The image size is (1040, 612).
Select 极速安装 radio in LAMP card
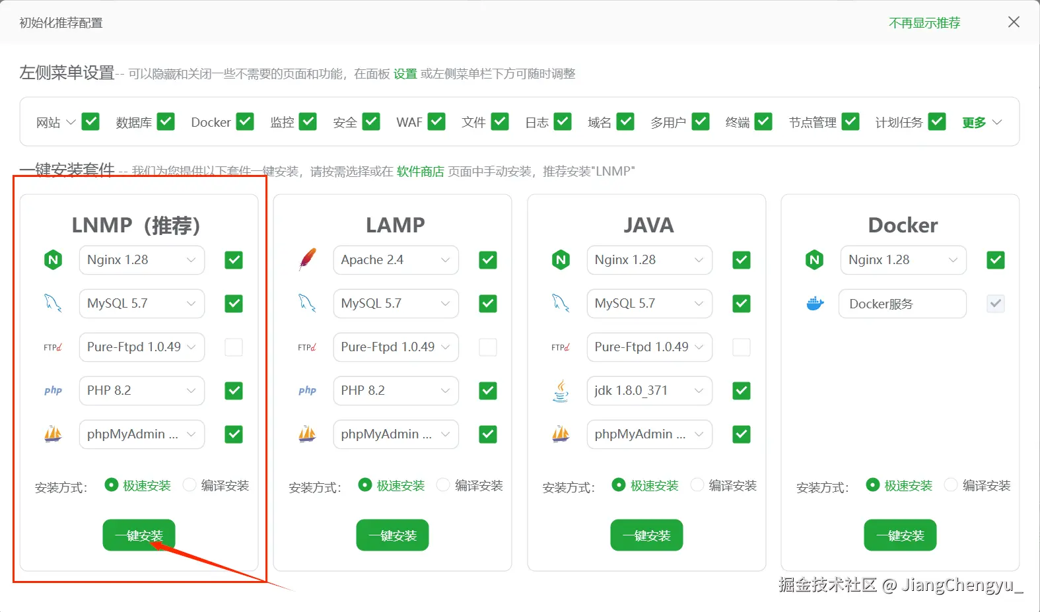tap(365, 485)
